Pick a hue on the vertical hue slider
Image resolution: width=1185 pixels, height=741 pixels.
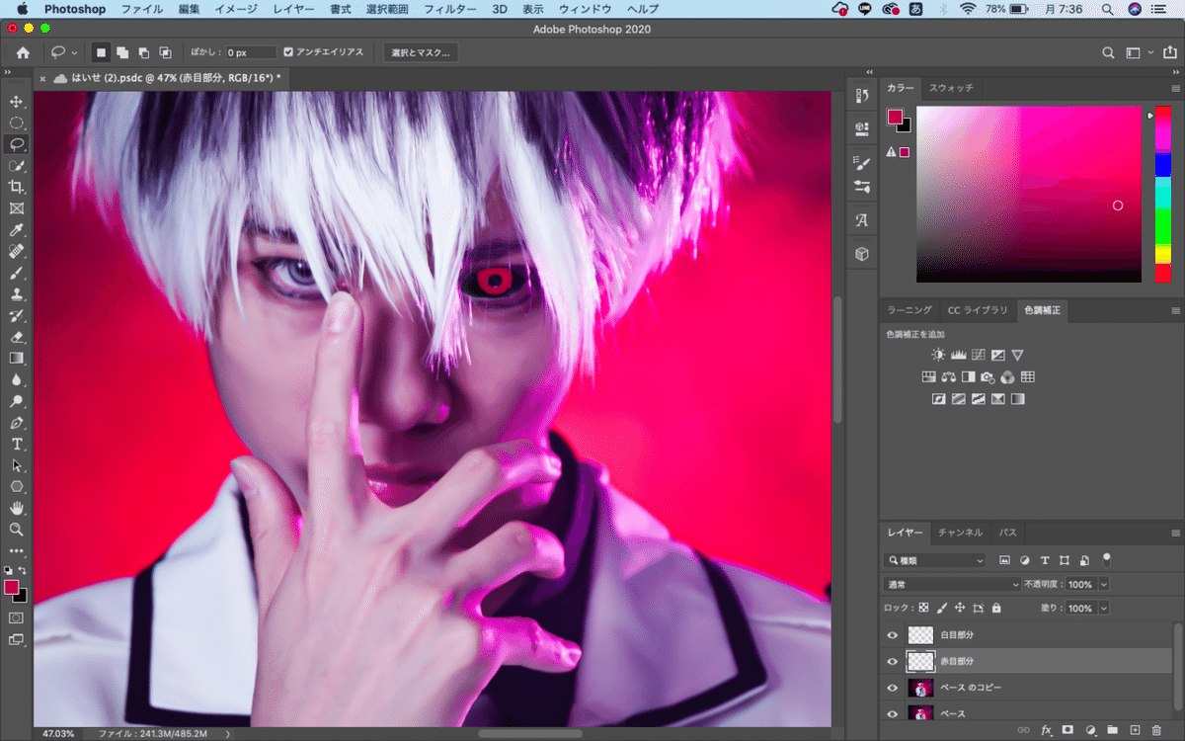1163,195
